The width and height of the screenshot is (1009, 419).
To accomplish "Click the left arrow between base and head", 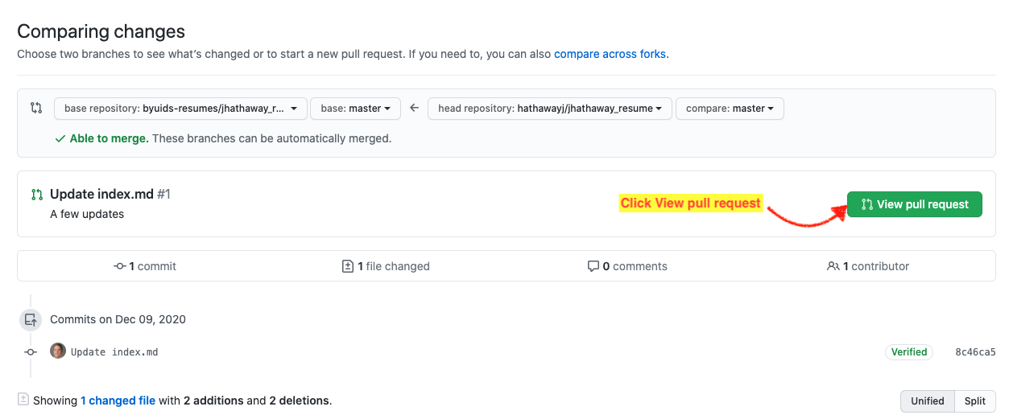I will (x=414, y=108).
